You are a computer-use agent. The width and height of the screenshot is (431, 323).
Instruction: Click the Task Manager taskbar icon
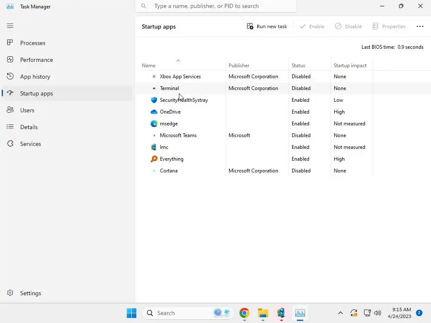tap(300, 313)
